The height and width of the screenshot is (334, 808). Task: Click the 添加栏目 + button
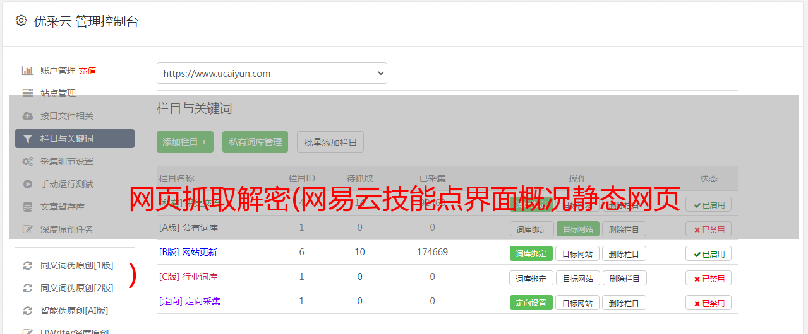(x=185, y=142)
